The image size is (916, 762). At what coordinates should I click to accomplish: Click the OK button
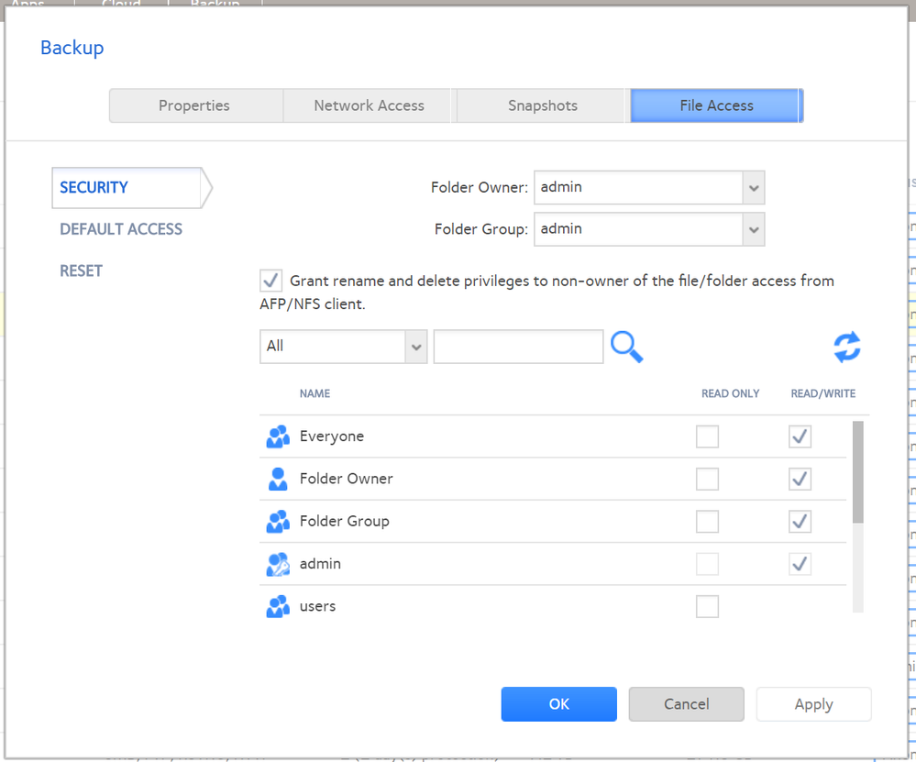[x=559, y=704]
